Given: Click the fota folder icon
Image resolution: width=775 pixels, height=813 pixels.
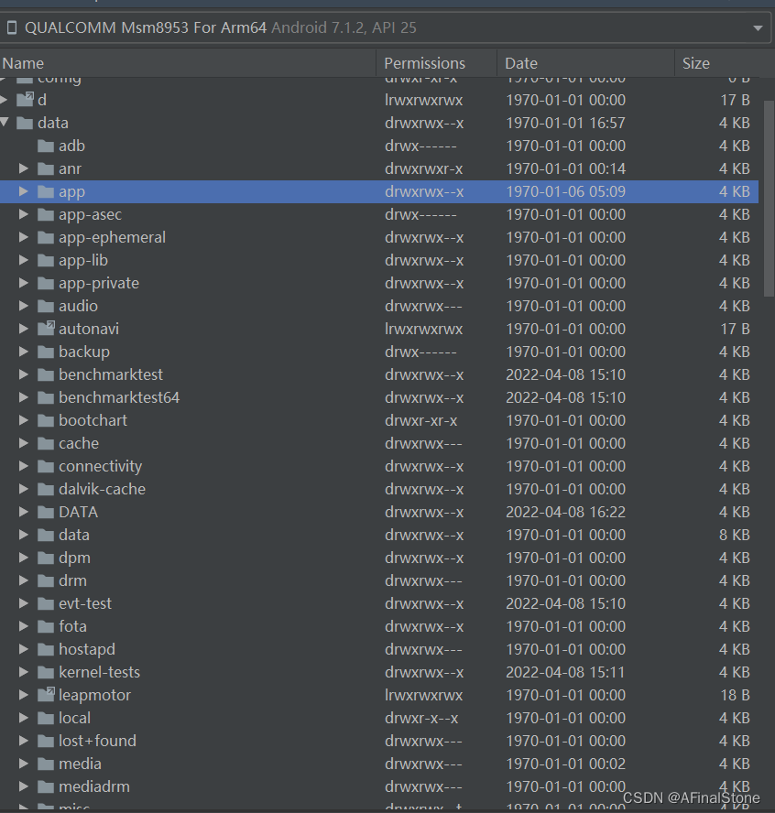Looking at the screenshot, I should tap(46, 626).
